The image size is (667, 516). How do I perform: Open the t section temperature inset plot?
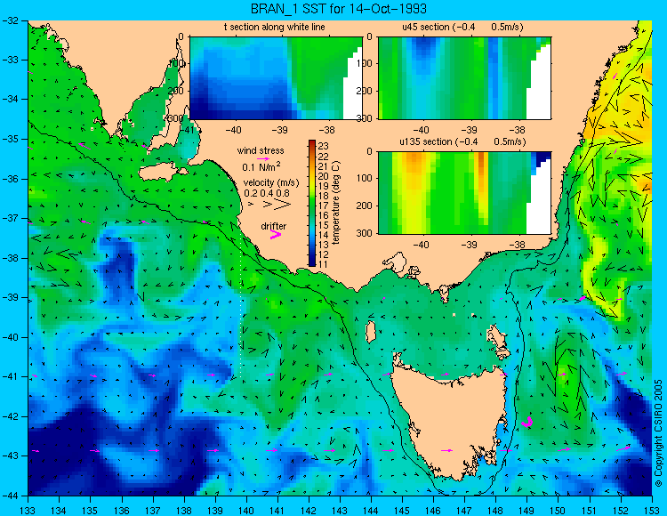click(x=276, y=78)
